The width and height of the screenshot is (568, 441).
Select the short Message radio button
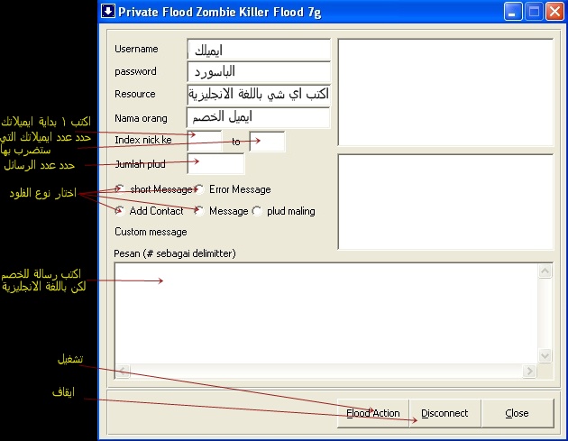(119, 189)
